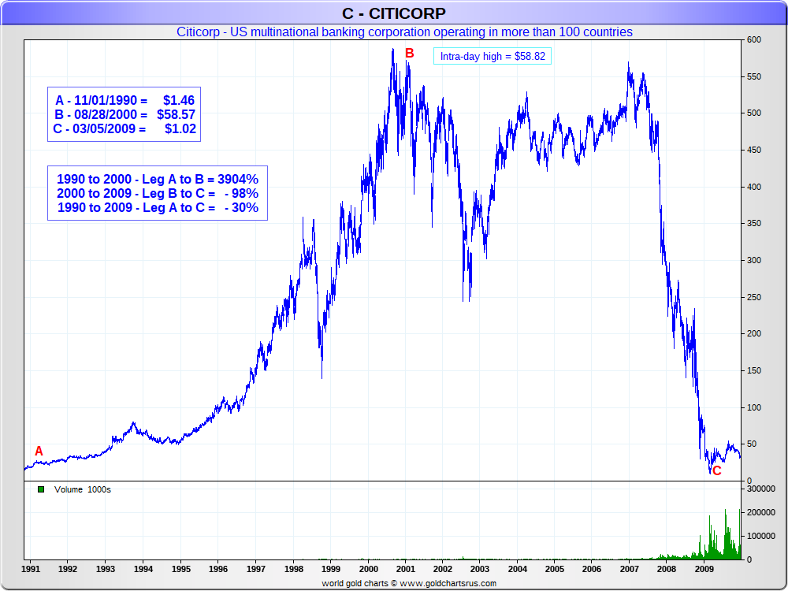Click the 'Intra-day high = $58.82' box

[492, 56]
